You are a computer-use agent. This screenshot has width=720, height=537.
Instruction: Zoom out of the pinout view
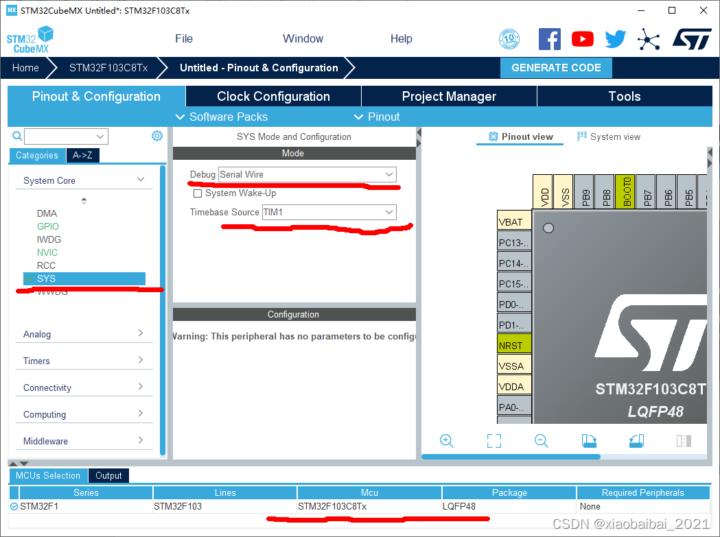[x=542, y=440]
